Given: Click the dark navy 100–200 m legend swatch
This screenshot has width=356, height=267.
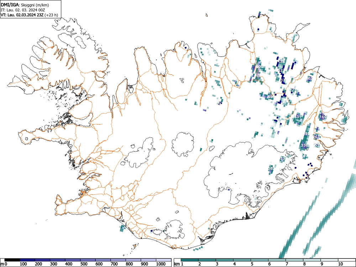Looking at the screenshot, I should click(27, 260).
